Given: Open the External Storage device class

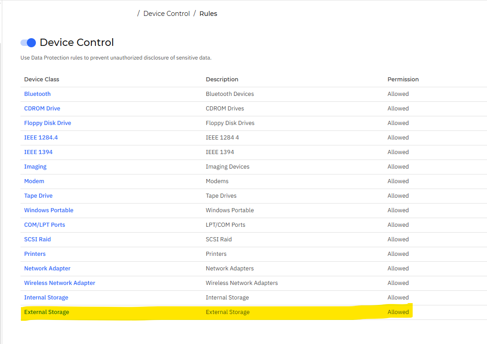Looking at the screenshot, I should 47,312.
